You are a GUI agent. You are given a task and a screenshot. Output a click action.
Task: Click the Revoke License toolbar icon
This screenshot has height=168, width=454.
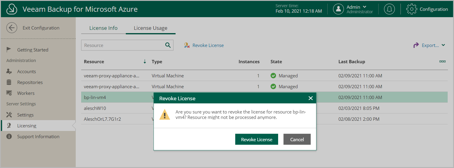click(187, 45)
